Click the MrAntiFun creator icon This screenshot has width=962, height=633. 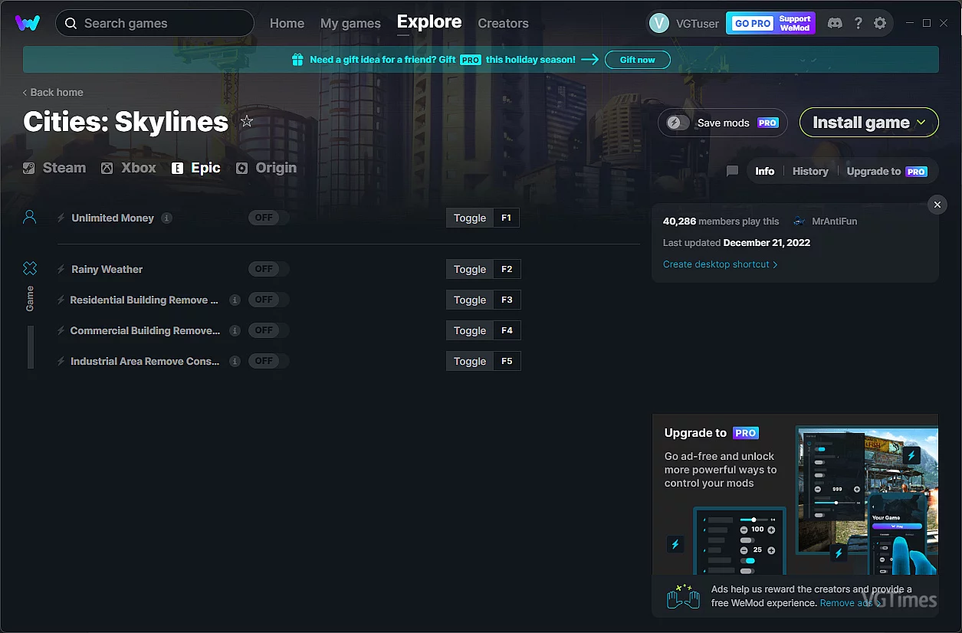(x=799, y=221)
